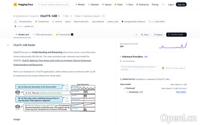Viewport: 200px width, 125px height.
Task: Open the extra navigation menu after Pricing
Action: click(163, 5)
